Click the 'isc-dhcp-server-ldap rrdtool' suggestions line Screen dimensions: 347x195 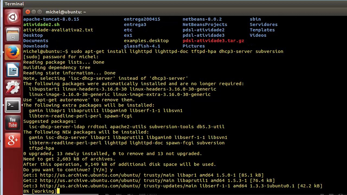point(127,127)
